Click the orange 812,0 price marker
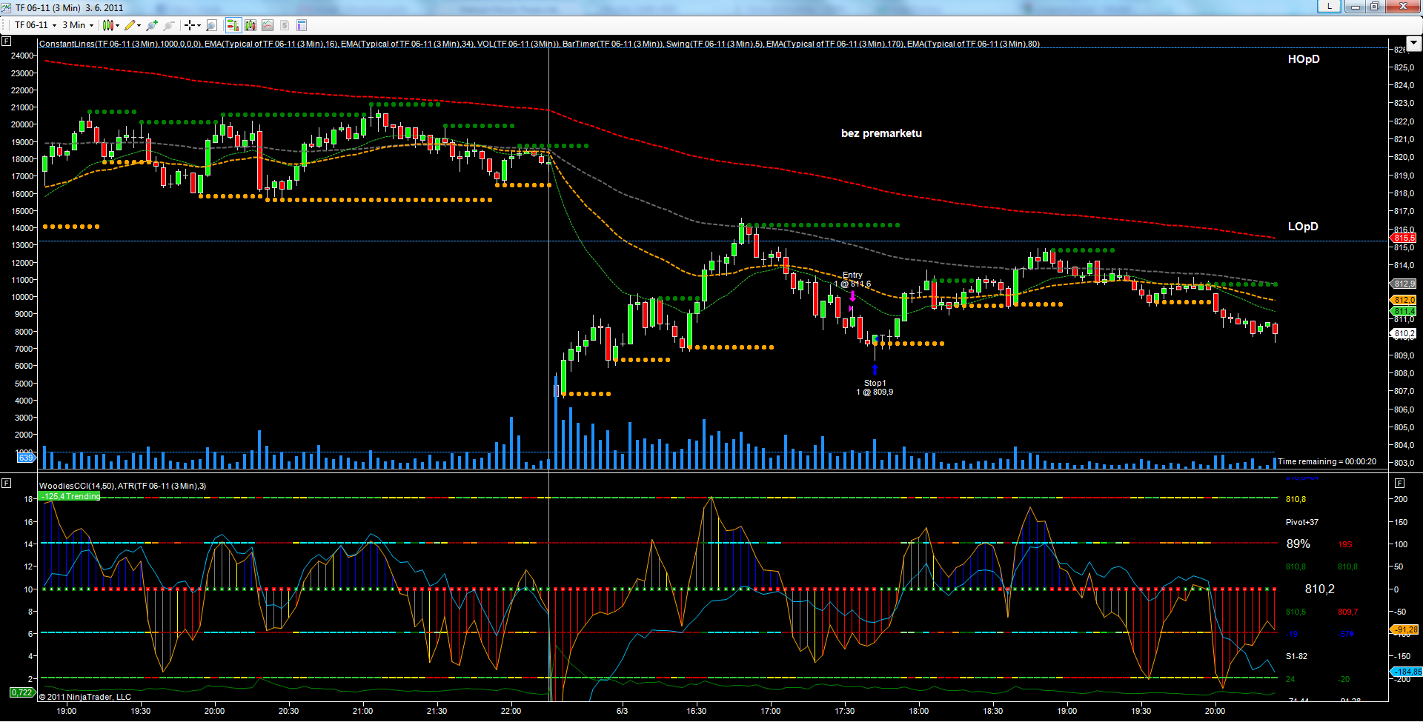1423x722 pixels. (x=1403, y=300)
